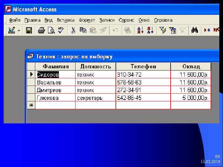
Task: Click the Print icon
Action: point(42,30)
